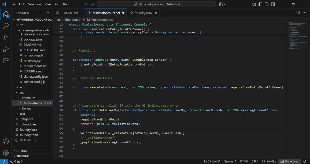Viewport: 310px width, 164px height.
Task: Open slither.config.json in the file tree
Action: tap(36, 77)
